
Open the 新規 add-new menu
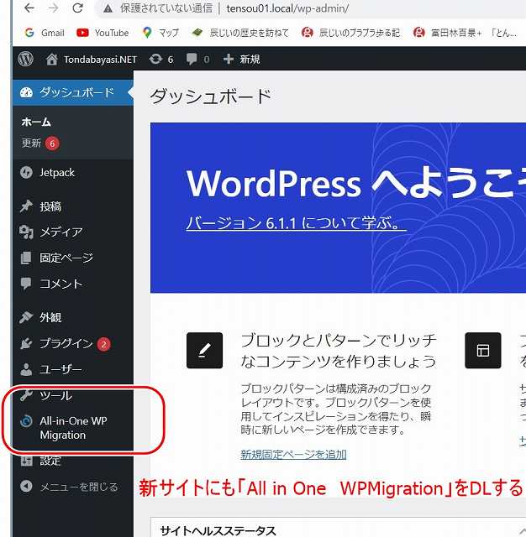tap(242, 60)
